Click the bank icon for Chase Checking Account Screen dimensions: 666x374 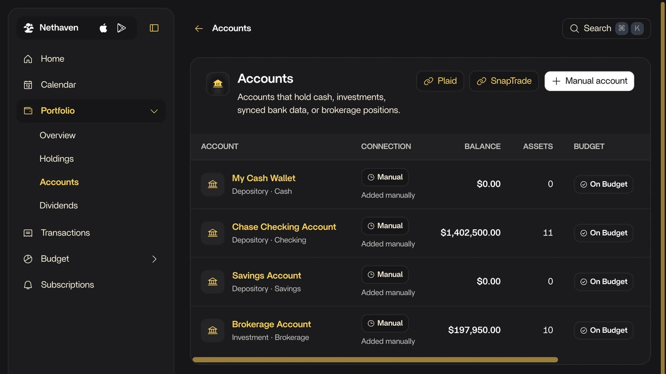pyautogui.click(x=213, y=233)
